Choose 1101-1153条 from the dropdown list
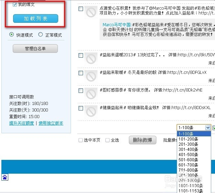Image resolution: width=215 pixels, height=193 pixels. tap(194, 191)
